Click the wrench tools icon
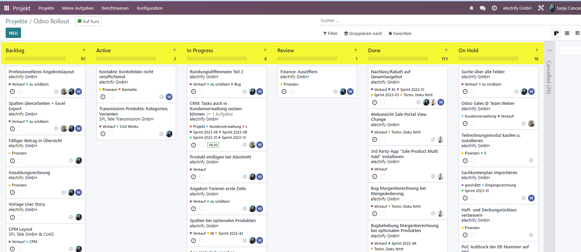 click(541, 8)
